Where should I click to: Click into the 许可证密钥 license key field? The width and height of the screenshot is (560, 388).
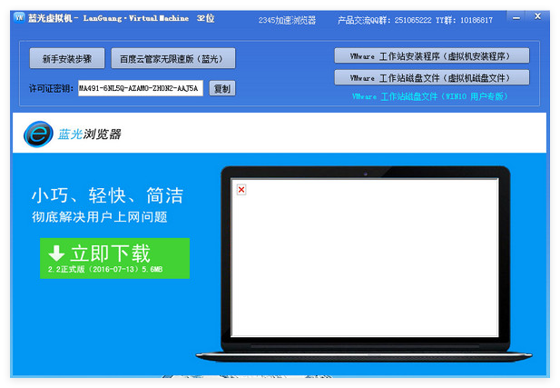140,88
